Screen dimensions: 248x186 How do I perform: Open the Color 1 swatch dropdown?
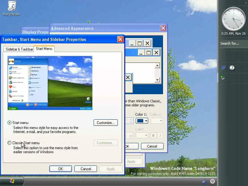142,121
